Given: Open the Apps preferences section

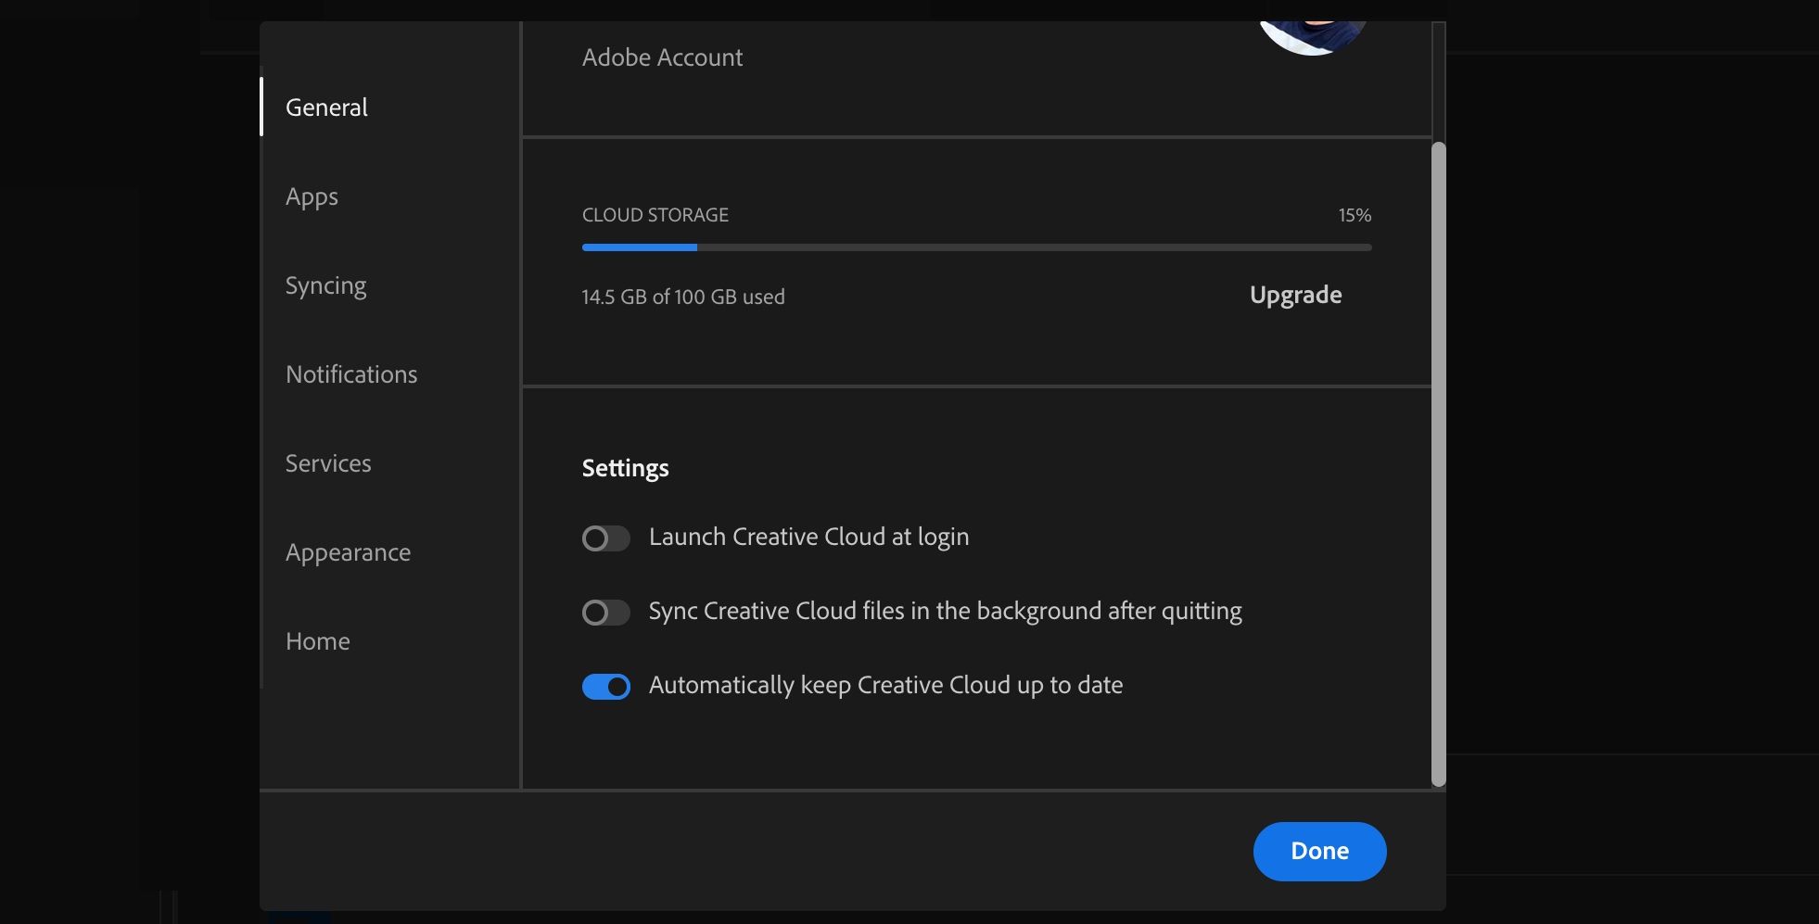Looking at the screenshot, I should coord(312,196).
